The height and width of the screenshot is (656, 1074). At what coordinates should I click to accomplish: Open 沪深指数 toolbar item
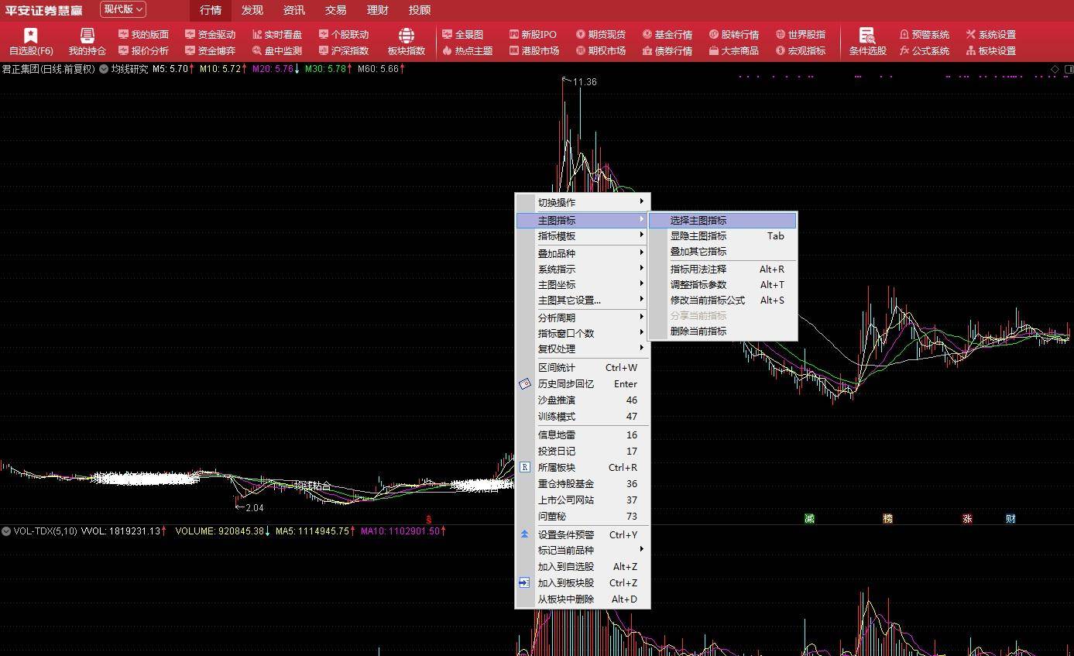pyautogui.click(x=343, y=50)
